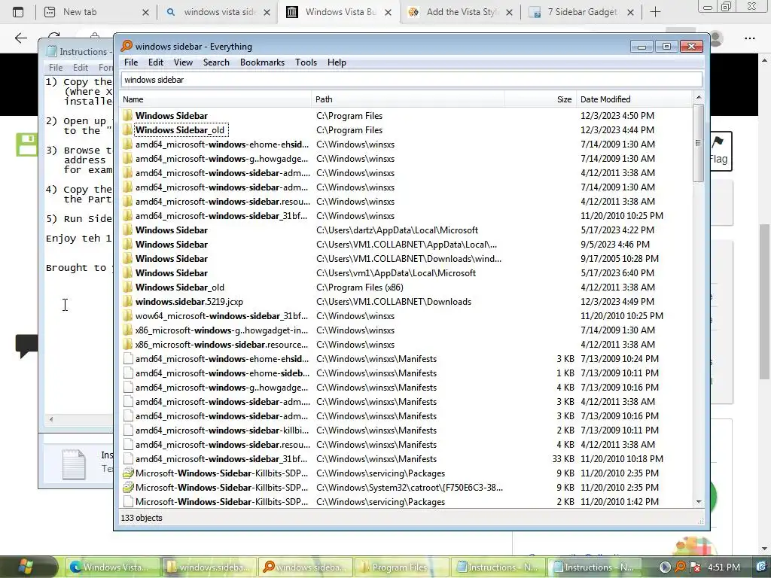
Task: Switch to 'windows vista side' search tab
Action: [218, 12]
